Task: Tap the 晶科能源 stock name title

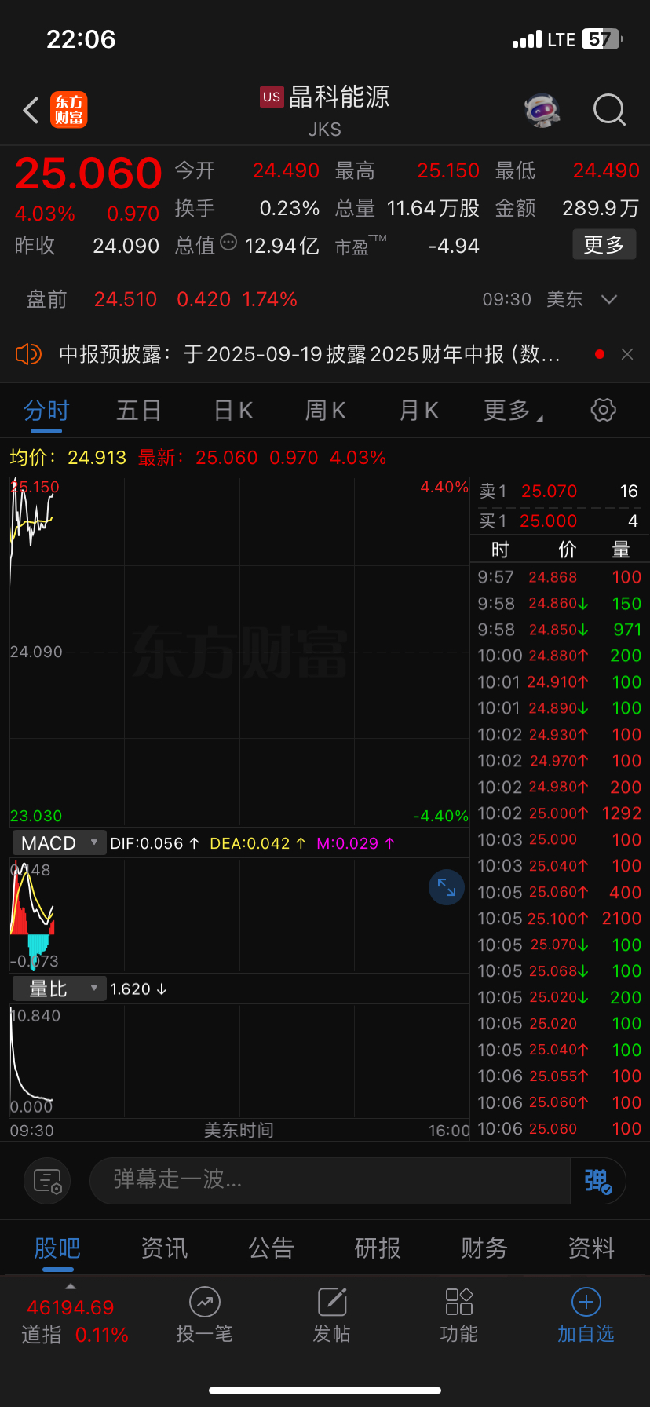Action: point(339,97)
